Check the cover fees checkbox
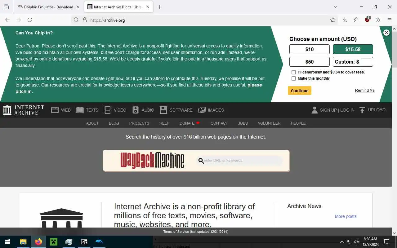The image size is (397, 248). [x=294, y=72]
